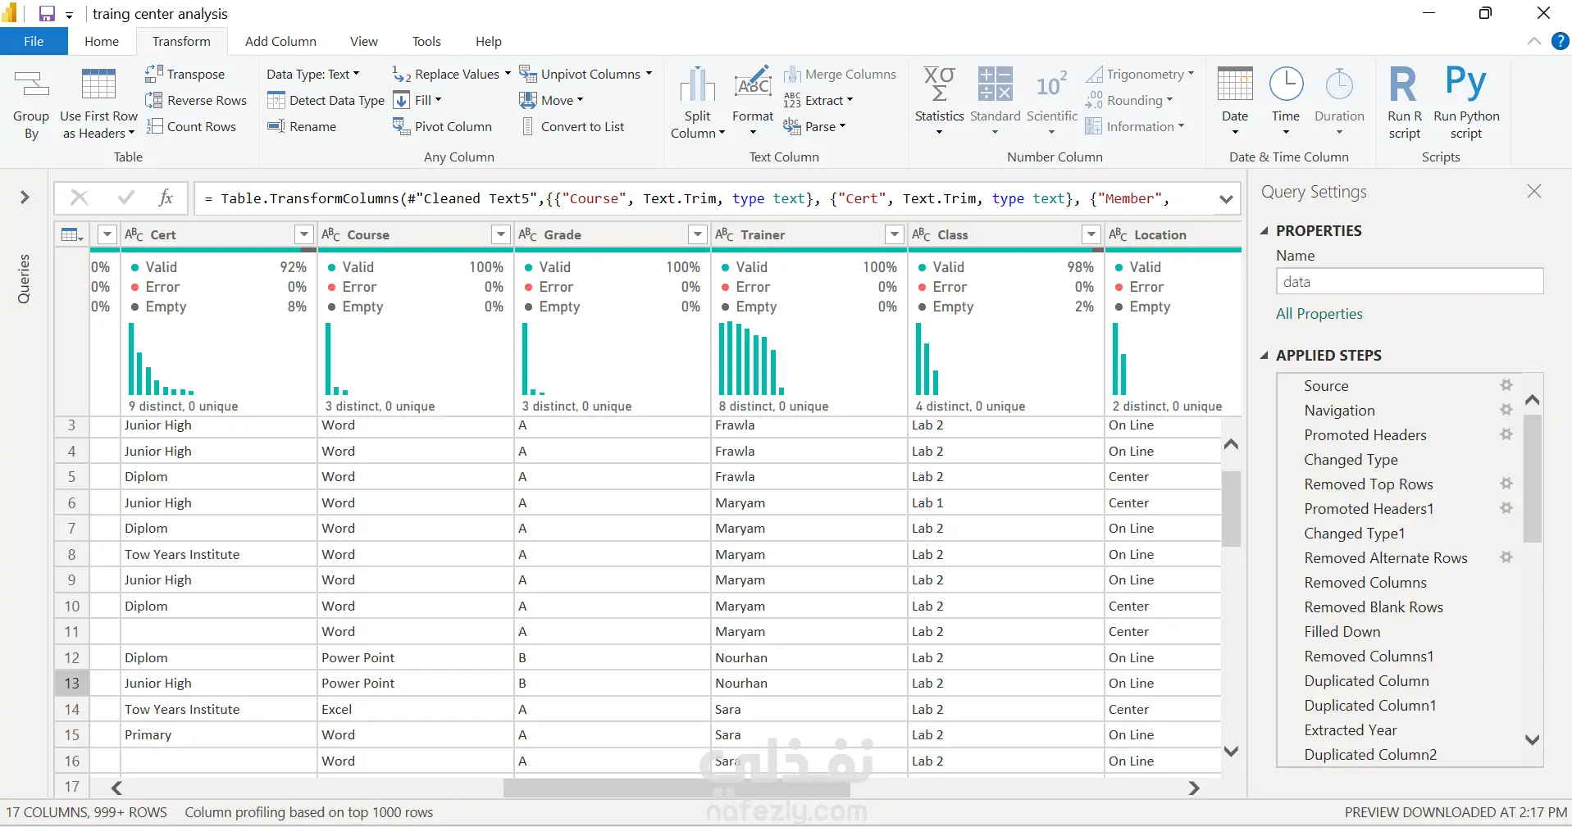
Task: Click column profiling status bar text
Action: [309, 812]
